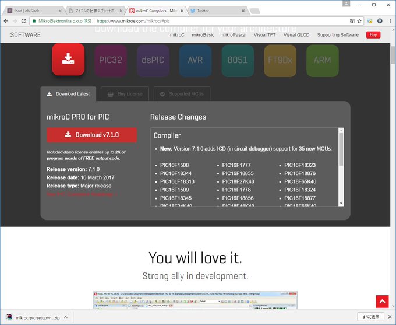Screen dimensions: 396x325
Task: Switch to the マイコンの記事 tab
Action: pos(96,11)
